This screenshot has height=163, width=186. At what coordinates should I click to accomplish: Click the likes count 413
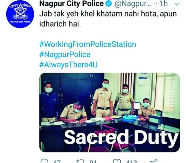[132, 161]
